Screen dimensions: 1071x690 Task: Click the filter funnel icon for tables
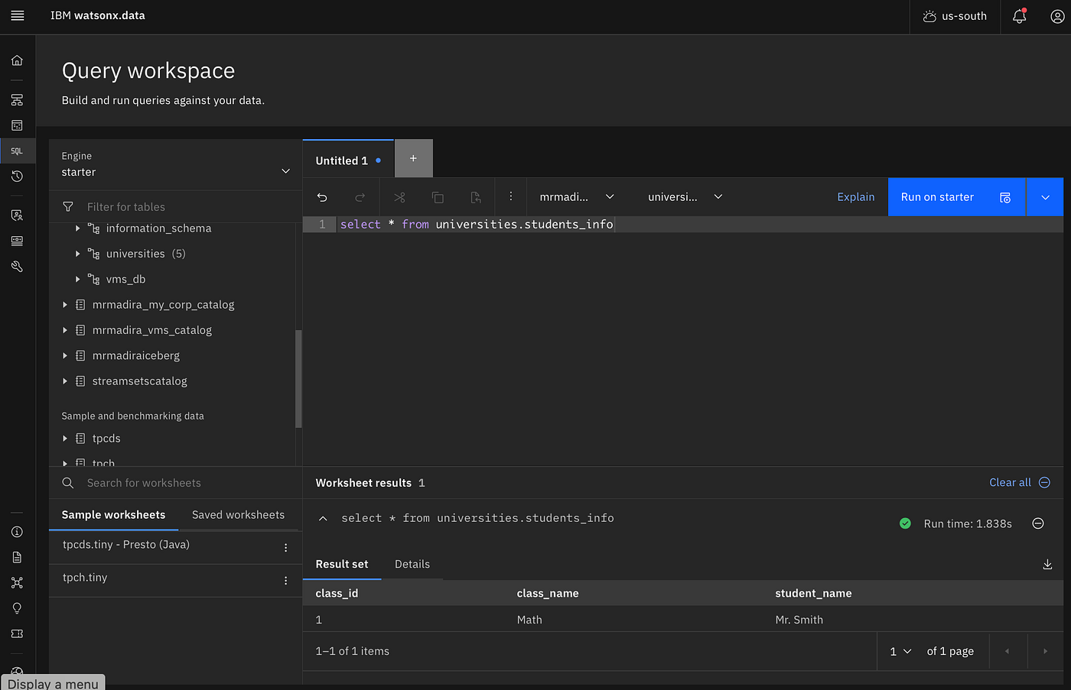click(x=68, y=207)
